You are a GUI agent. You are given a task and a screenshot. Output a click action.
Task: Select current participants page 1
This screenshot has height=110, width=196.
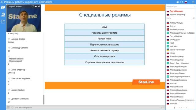(x=174, y=108)
